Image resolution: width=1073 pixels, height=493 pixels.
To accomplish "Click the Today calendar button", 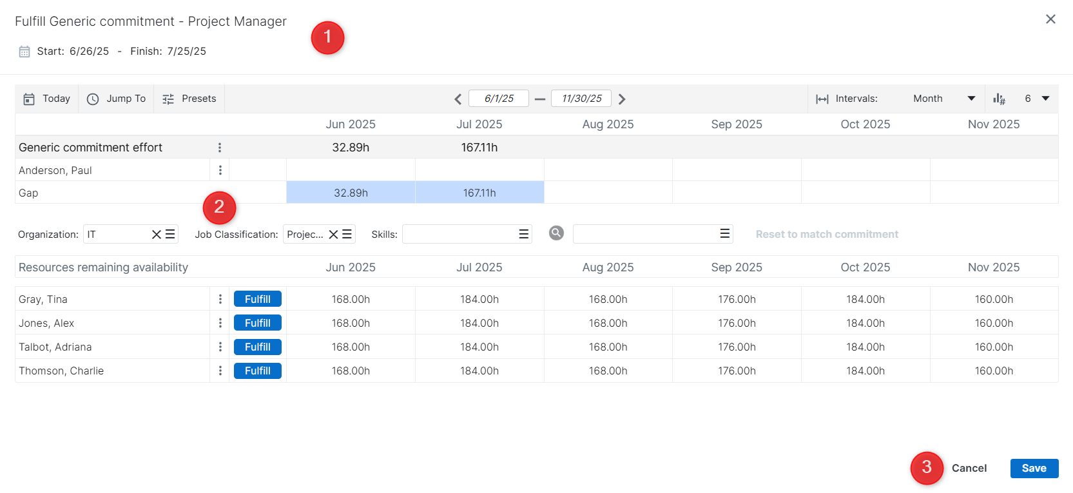I will pos(47,99).
